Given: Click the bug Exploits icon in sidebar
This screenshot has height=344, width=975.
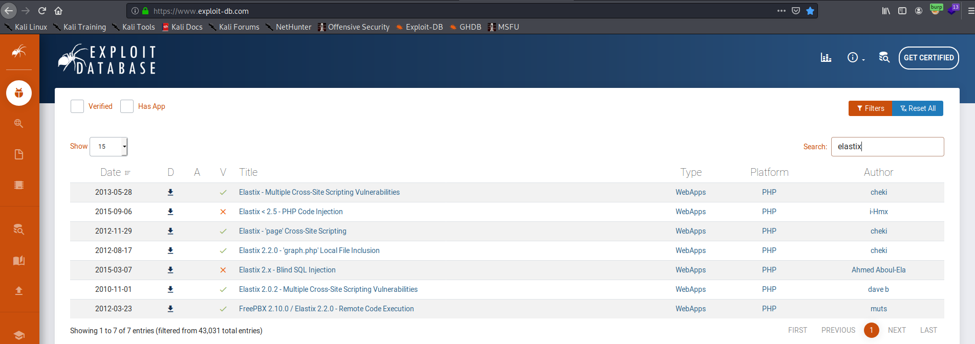Looking at the screenshot, I should pos(19,93).
